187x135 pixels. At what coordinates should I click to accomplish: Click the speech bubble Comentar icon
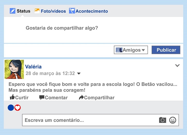click(x=42, y=97)
